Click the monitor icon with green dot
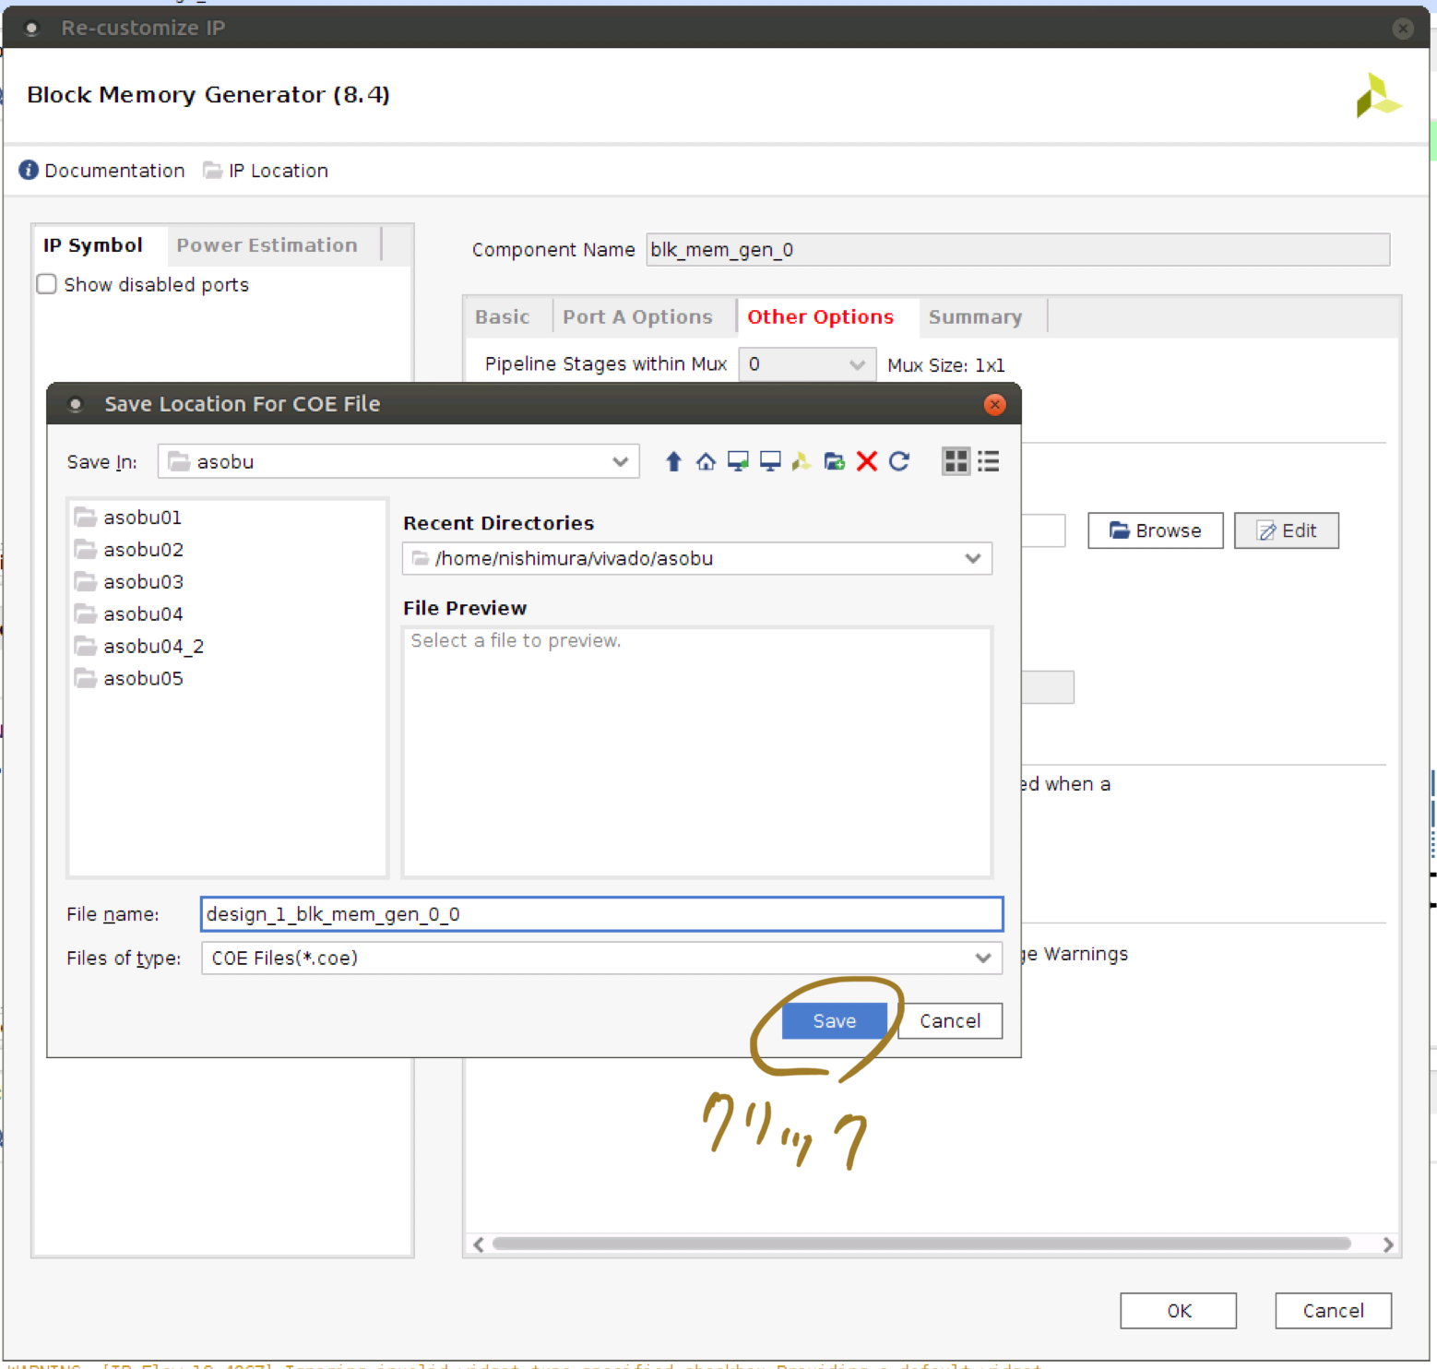The image size is (1437, 1369). tap(738, 461)
